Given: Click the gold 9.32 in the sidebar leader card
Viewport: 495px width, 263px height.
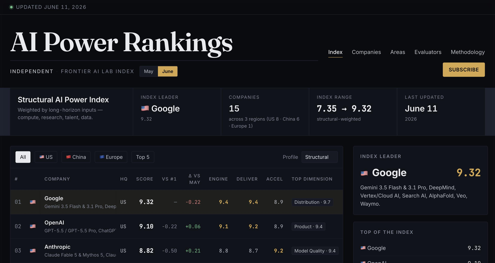Looking at the screenshot, I should 469,172.
